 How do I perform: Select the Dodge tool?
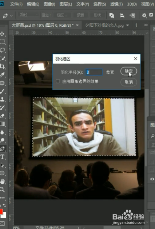point(2,140)
